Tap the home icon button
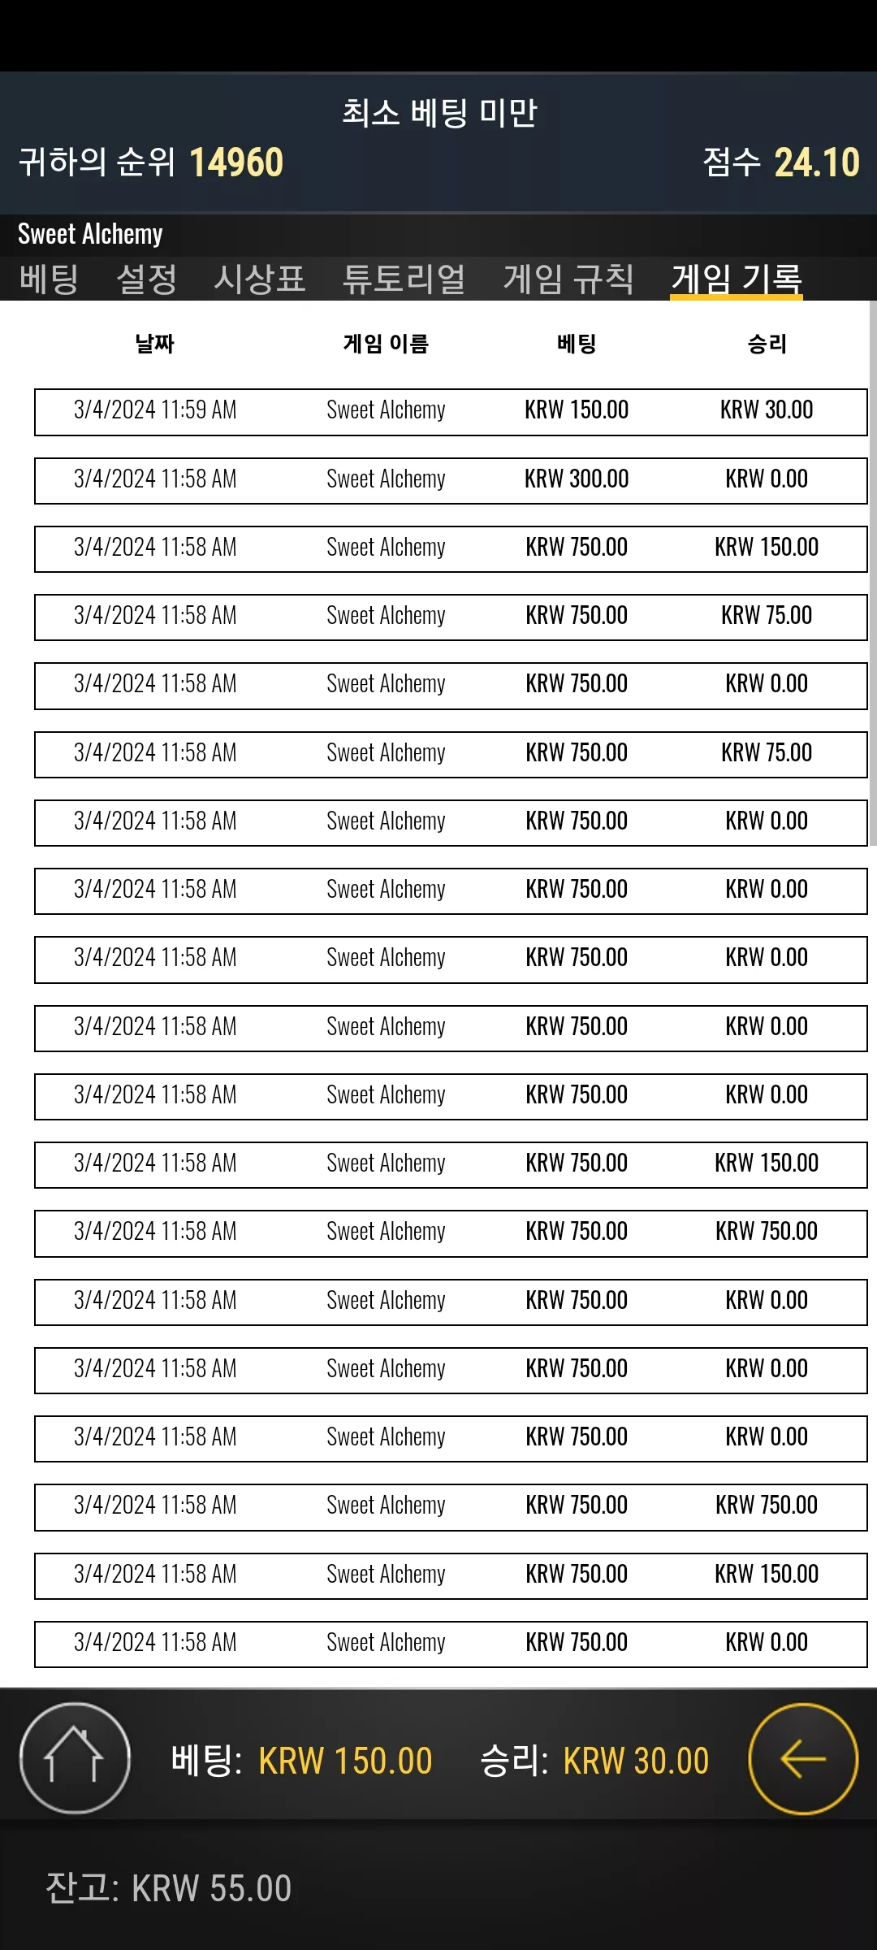The width and height of the screenshot is (877, 1950). click(75, 1758)
